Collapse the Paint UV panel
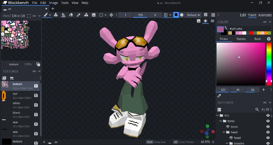The height and width of the screenshot is (145, 273). pyautogui.click(x=39, y=16)
